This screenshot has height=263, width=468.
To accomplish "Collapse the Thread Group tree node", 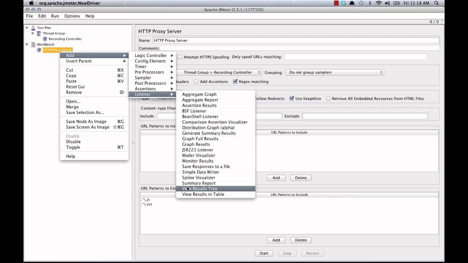I will pyautogui.click(x=33, y=33).
